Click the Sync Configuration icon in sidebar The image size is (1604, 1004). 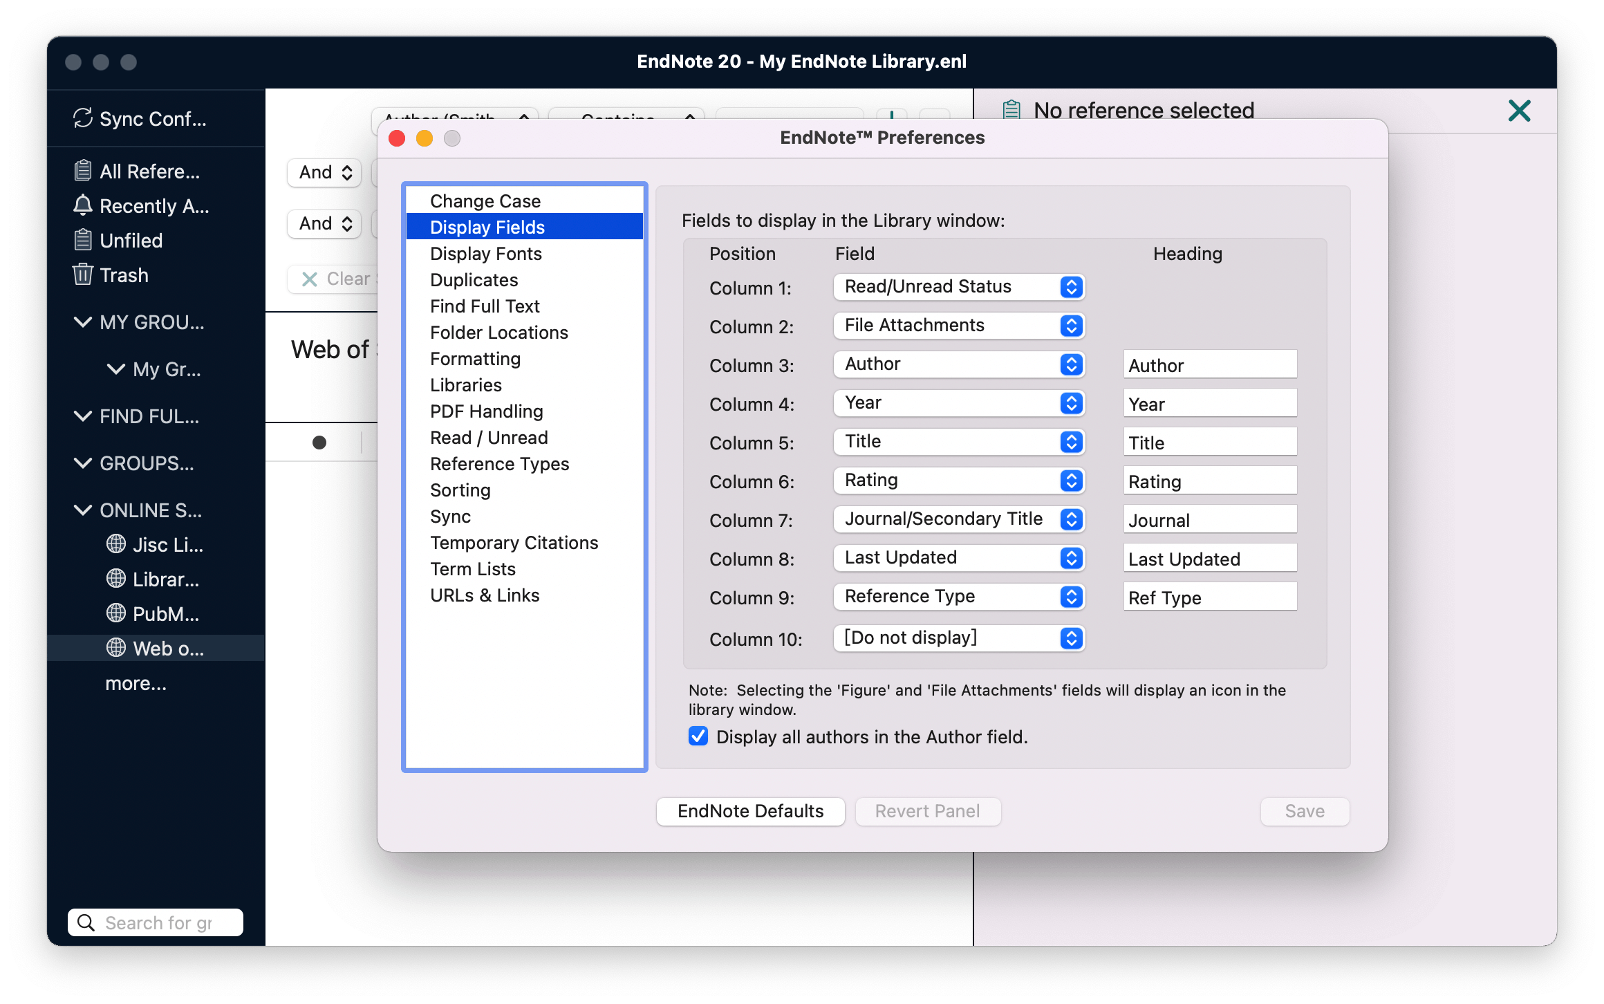(82, 118)
